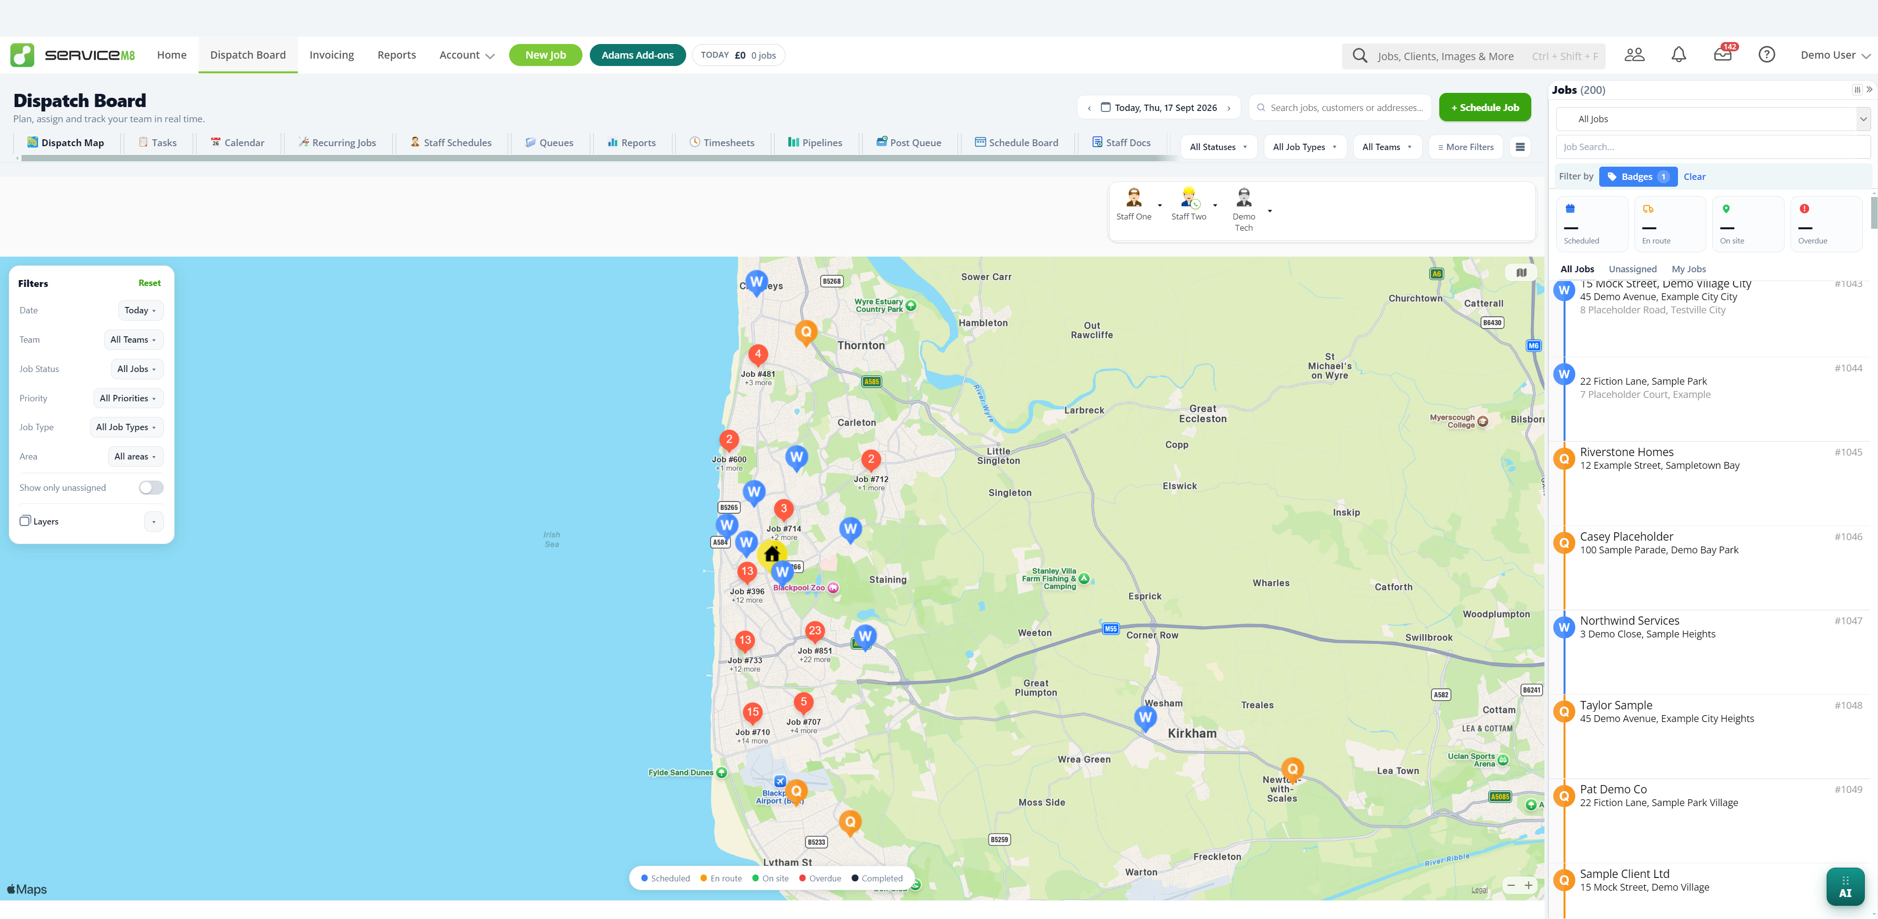Viewport: 1878px width, 919px height.
Task: Go to previous day arrow
Action: point(1089,108)
